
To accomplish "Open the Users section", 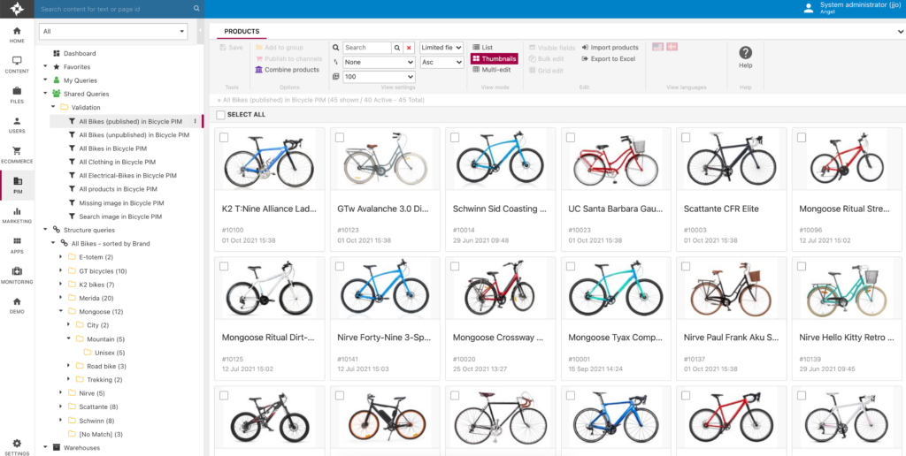I will click(x=17, y=125).
